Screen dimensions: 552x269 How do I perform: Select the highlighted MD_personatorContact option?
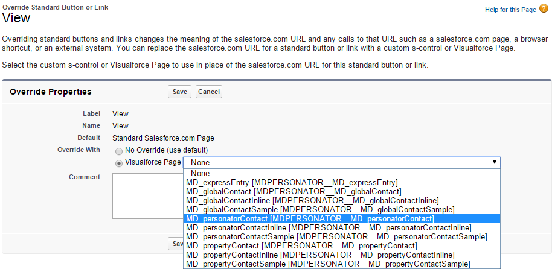click(x=310, y=218)
